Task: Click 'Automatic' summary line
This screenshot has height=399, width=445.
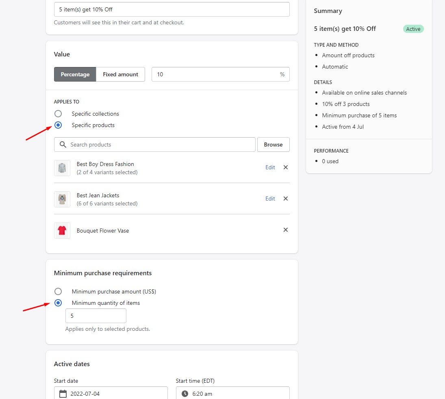Action: coord(335,67)
